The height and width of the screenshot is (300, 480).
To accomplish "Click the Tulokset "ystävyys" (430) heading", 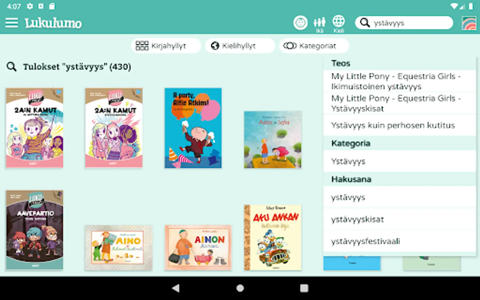I will coord(77,67).
